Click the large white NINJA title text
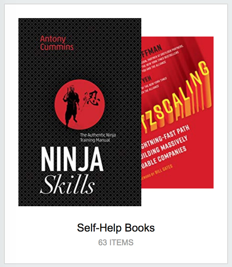 [x=72, y=159]
